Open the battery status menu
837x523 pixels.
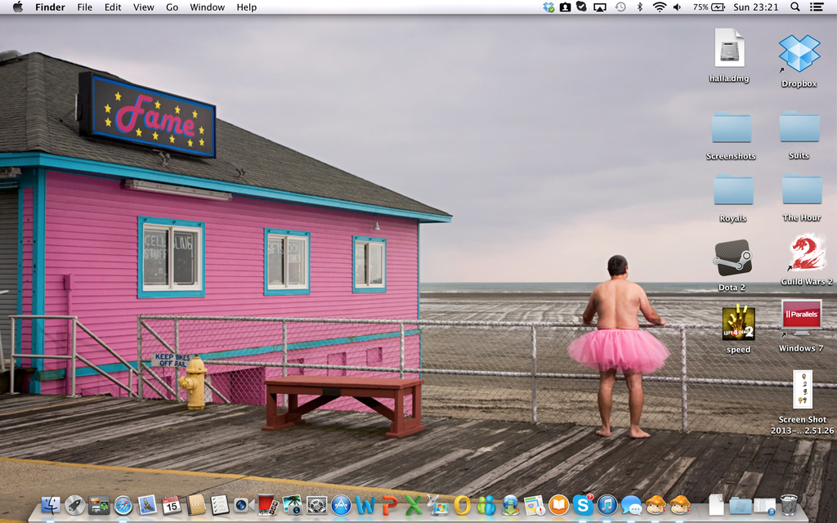(709, 7)
